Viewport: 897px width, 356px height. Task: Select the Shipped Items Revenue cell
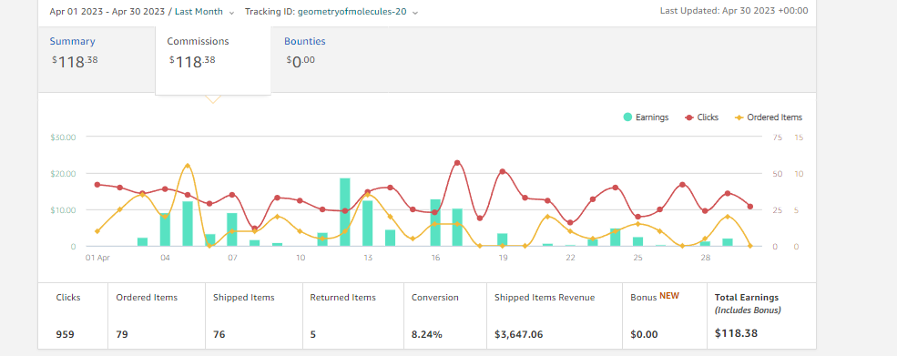tap(555, 315)
